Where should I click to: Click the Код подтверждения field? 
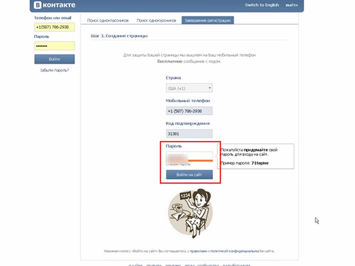point(189,134)
